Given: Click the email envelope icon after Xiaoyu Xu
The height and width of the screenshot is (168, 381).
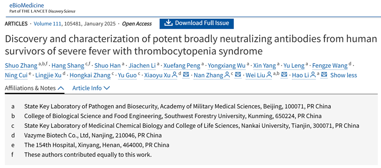Looking at the screenshot, I should [x=186, y=75].
